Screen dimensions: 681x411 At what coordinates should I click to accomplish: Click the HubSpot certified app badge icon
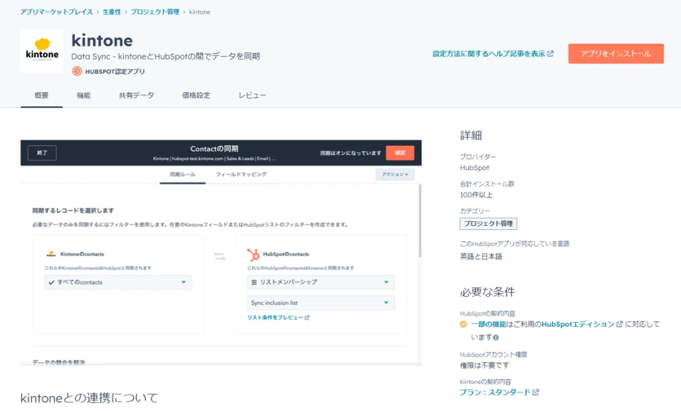77,71
